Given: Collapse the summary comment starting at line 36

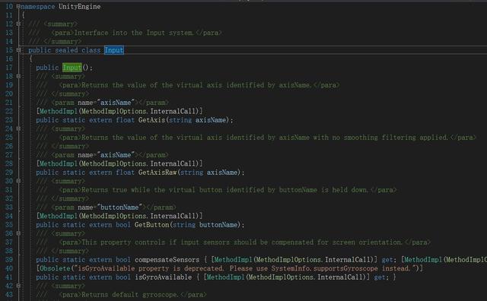Looking at the screenshot, I should [18, 233].
